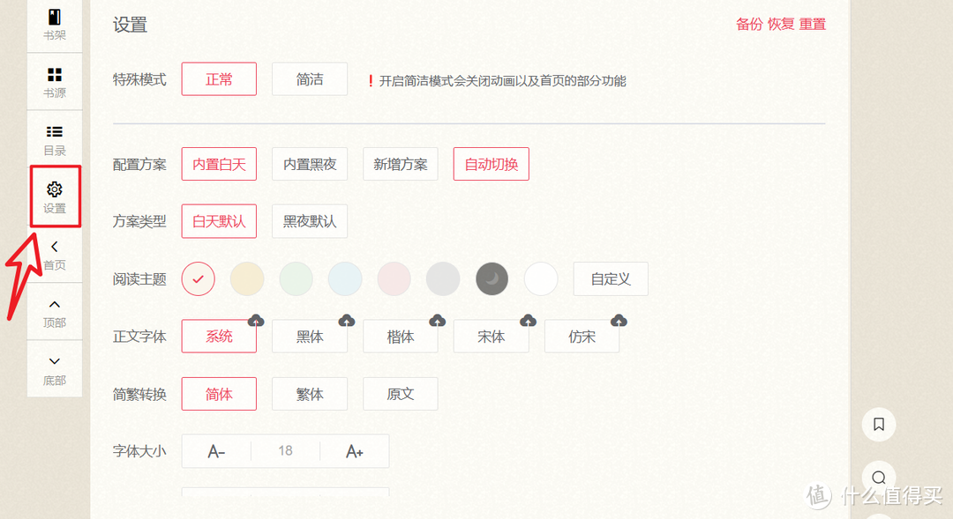
Task: Click 备份 backup link
Action: [749, 25]
